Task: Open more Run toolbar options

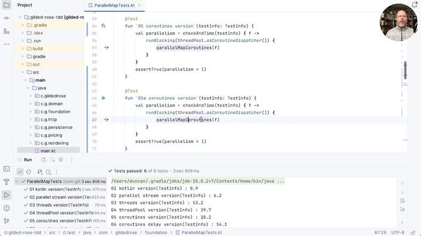Action: point(72,160)
